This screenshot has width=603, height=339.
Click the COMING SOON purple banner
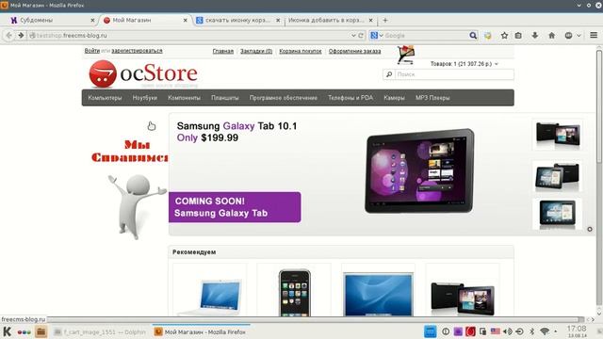(235, 207)
